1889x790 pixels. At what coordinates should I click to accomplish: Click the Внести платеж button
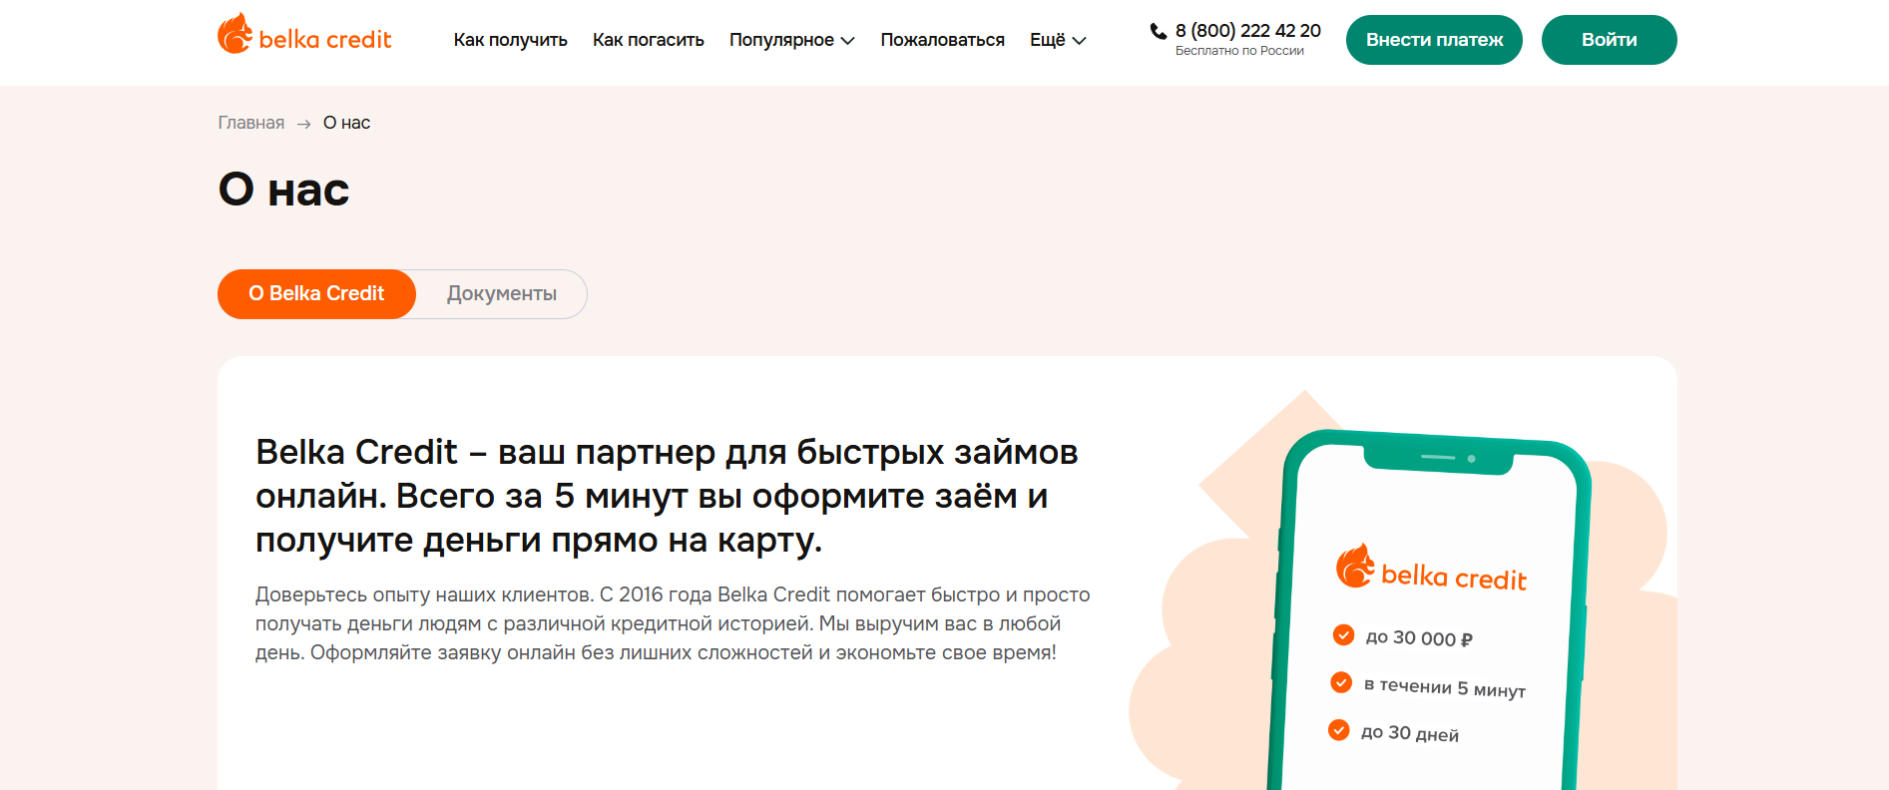pos(1434,40)
